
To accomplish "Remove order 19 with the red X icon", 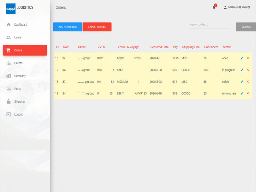I will (248, 93).
